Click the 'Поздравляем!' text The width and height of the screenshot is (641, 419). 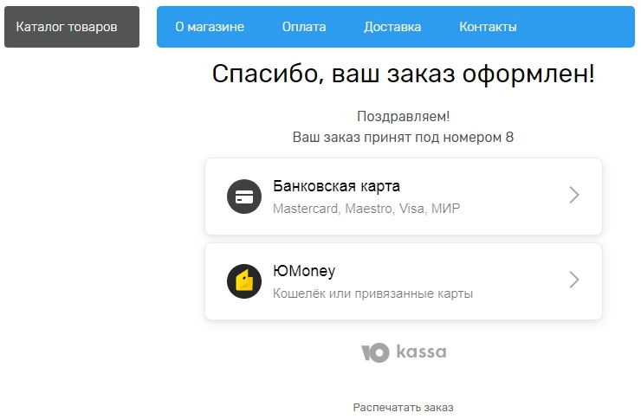coord(403,116)
